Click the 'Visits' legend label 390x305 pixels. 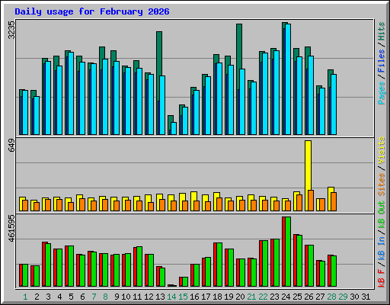point(382,150)
